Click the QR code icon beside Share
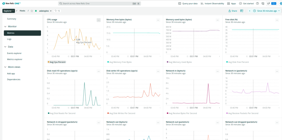The image size is (282, 140). pos(242,11)
